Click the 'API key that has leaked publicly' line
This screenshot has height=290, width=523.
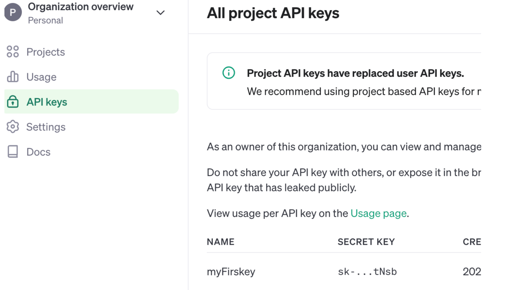point(282,188)
